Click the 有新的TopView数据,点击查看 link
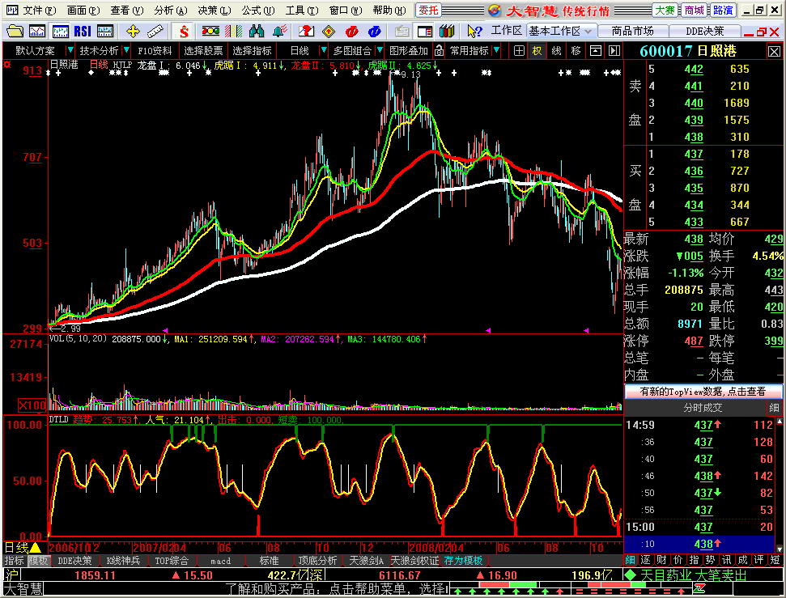This screenshot has height=598, width=786. pyautogui.click(x=703, y=392)
